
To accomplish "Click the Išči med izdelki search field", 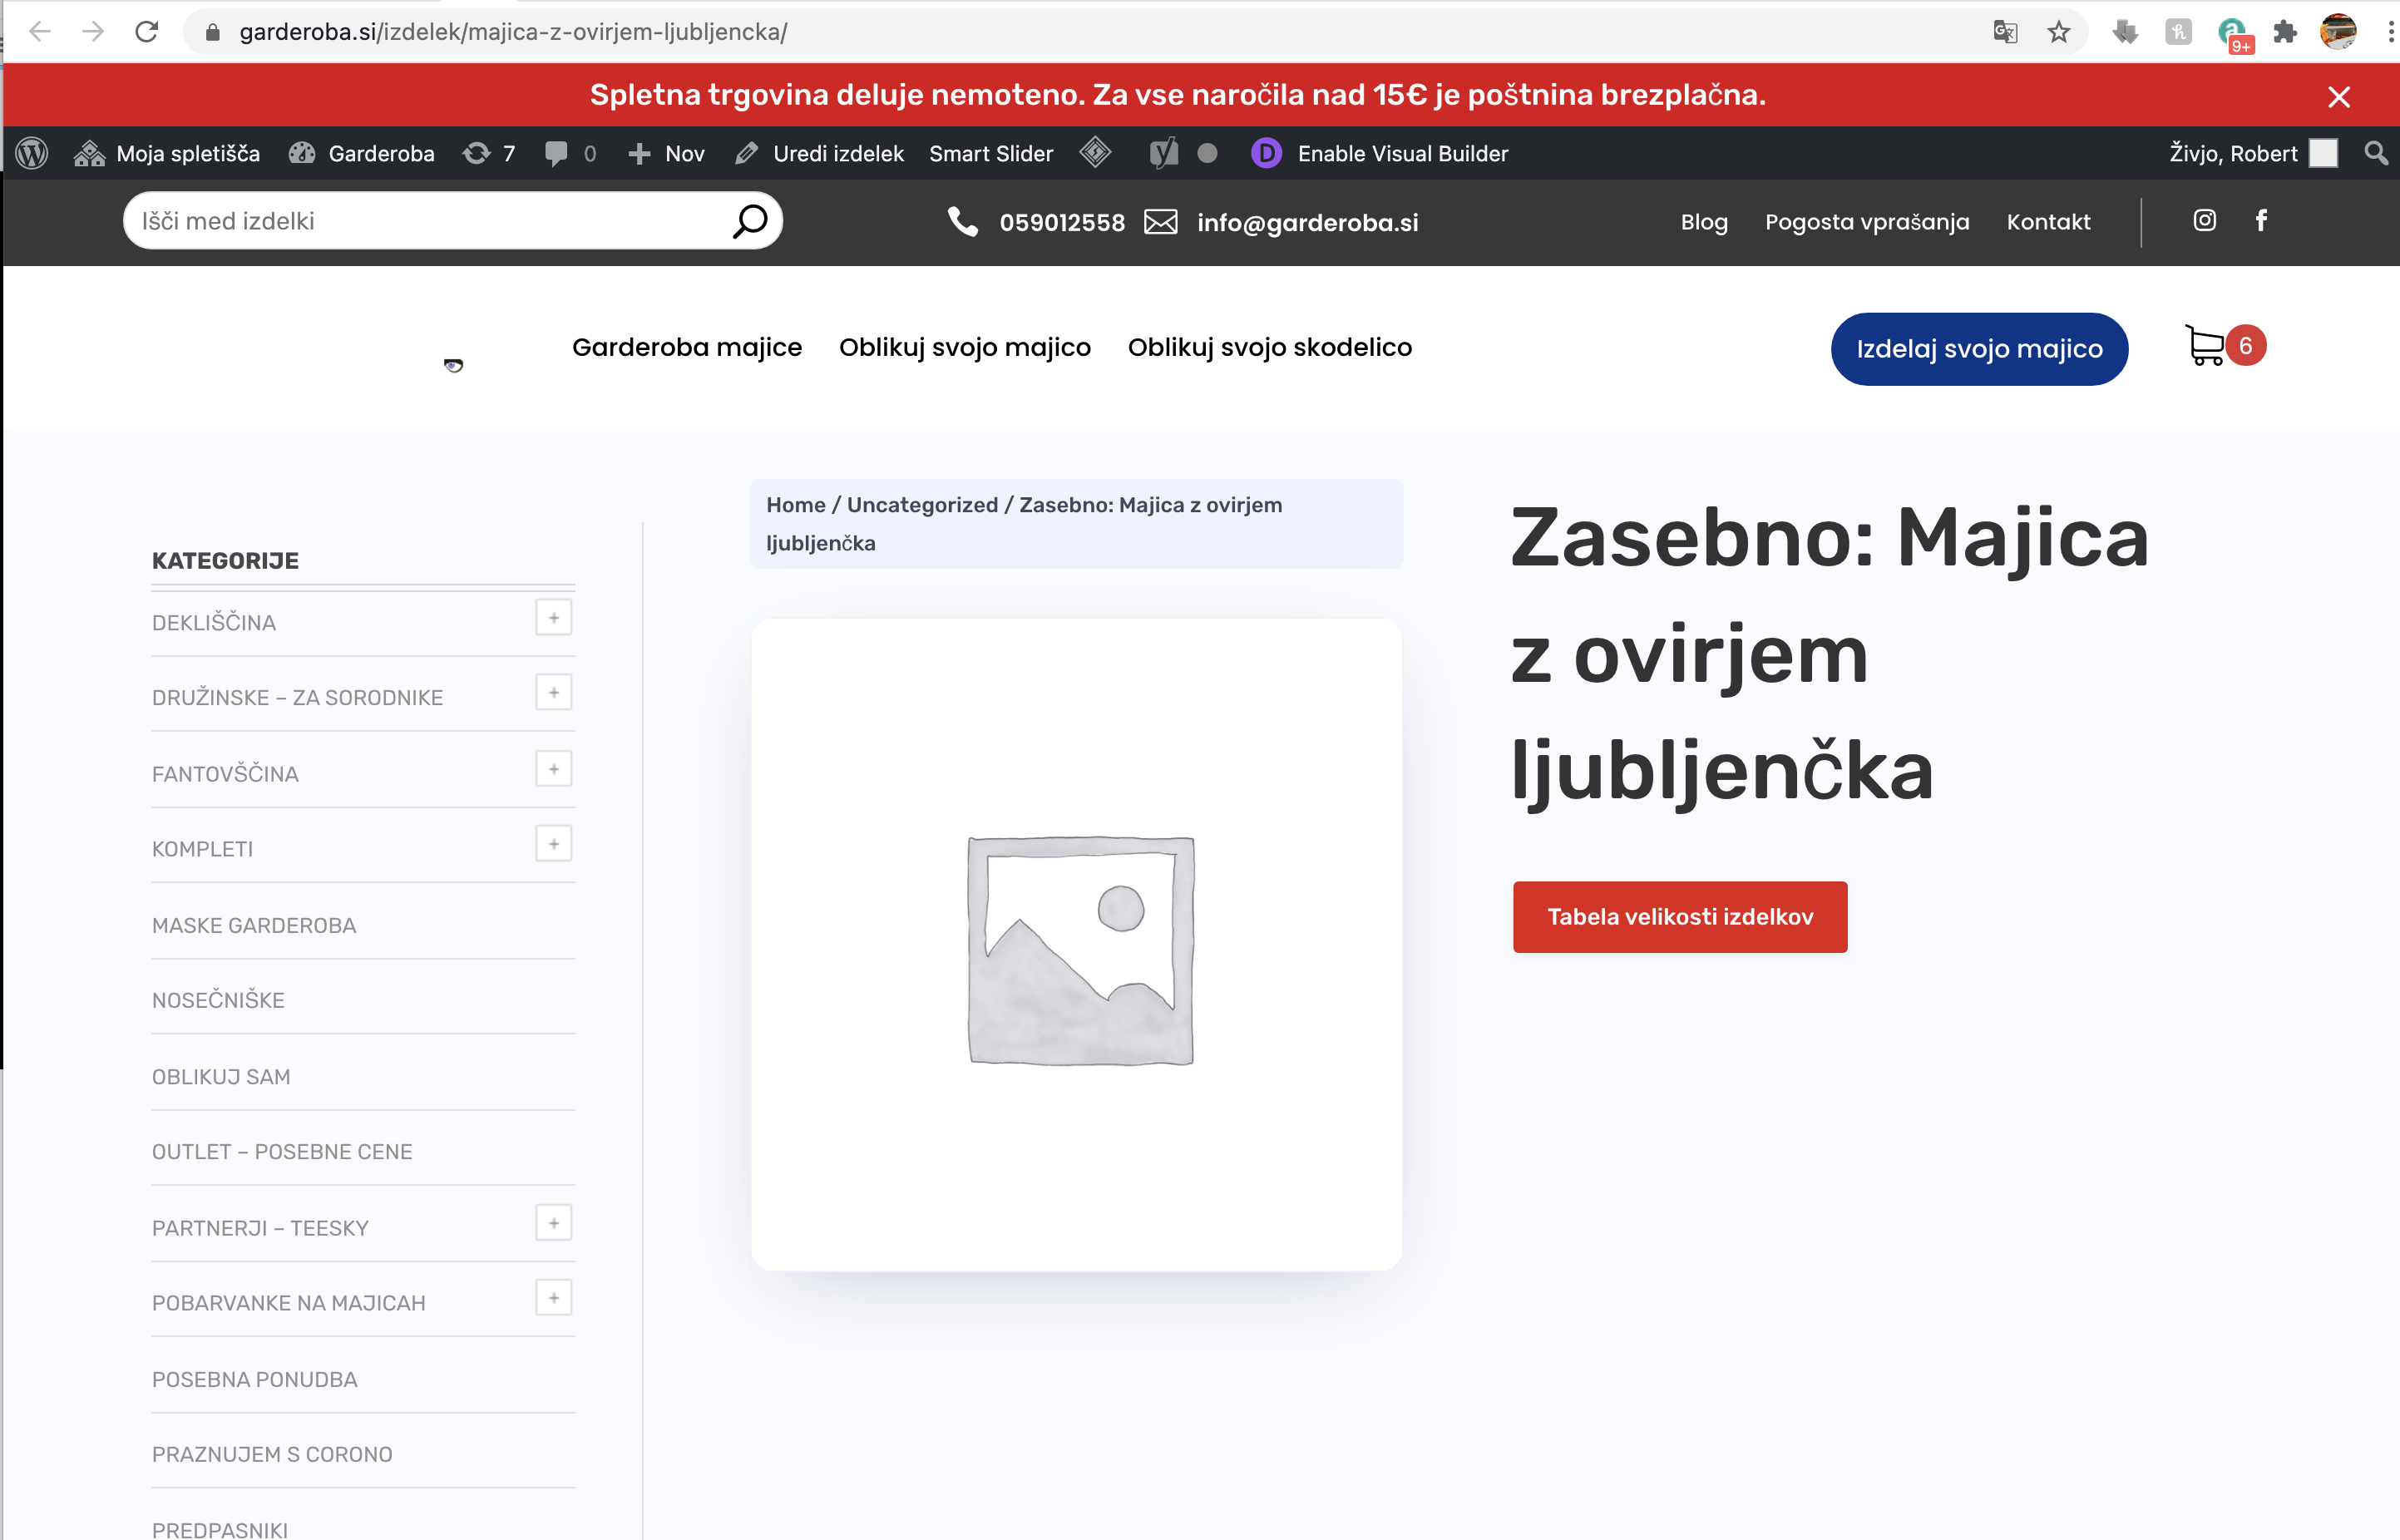I will click(430, 221).
